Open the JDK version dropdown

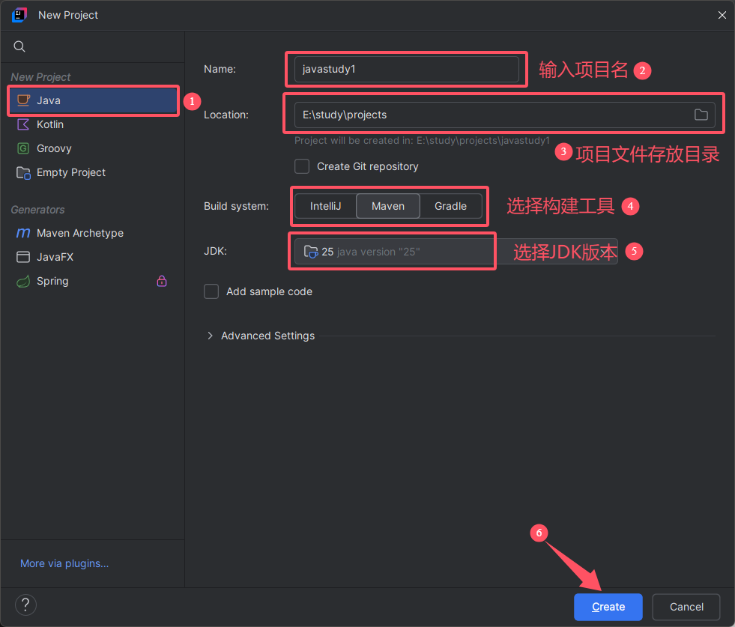point(456,252)
